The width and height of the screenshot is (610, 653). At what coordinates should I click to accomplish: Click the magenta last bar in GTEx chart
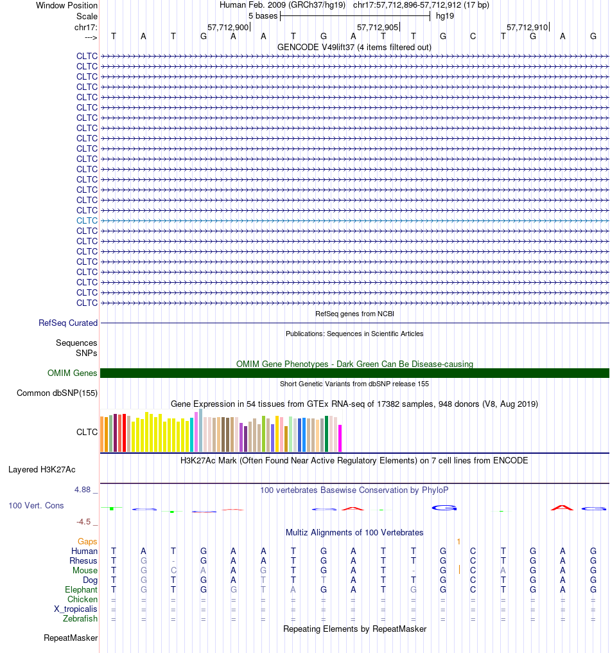point(340,438)
